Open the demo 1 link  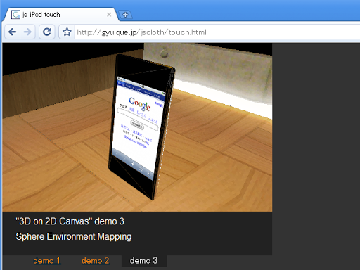[47, 261]
